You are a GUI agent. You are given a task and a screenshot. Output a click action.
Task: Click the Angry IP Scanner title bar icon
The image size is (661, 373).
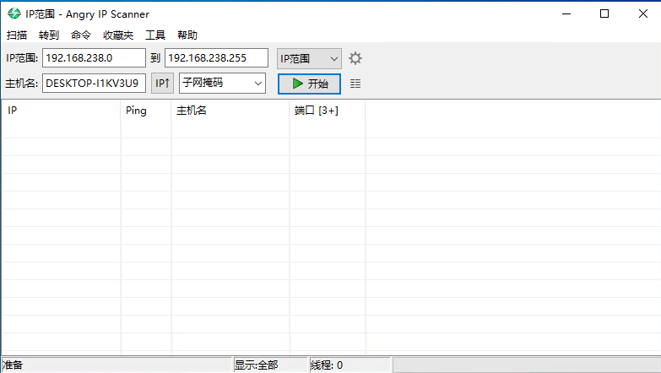pyautogui.click(x=14, y=14)
